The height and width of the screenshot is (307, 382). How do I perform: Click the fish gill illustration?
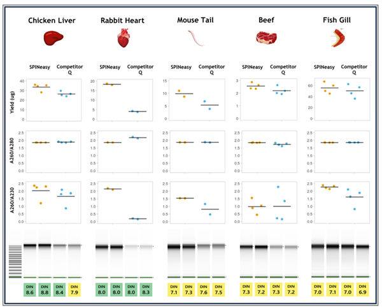(x=334, y=39)
